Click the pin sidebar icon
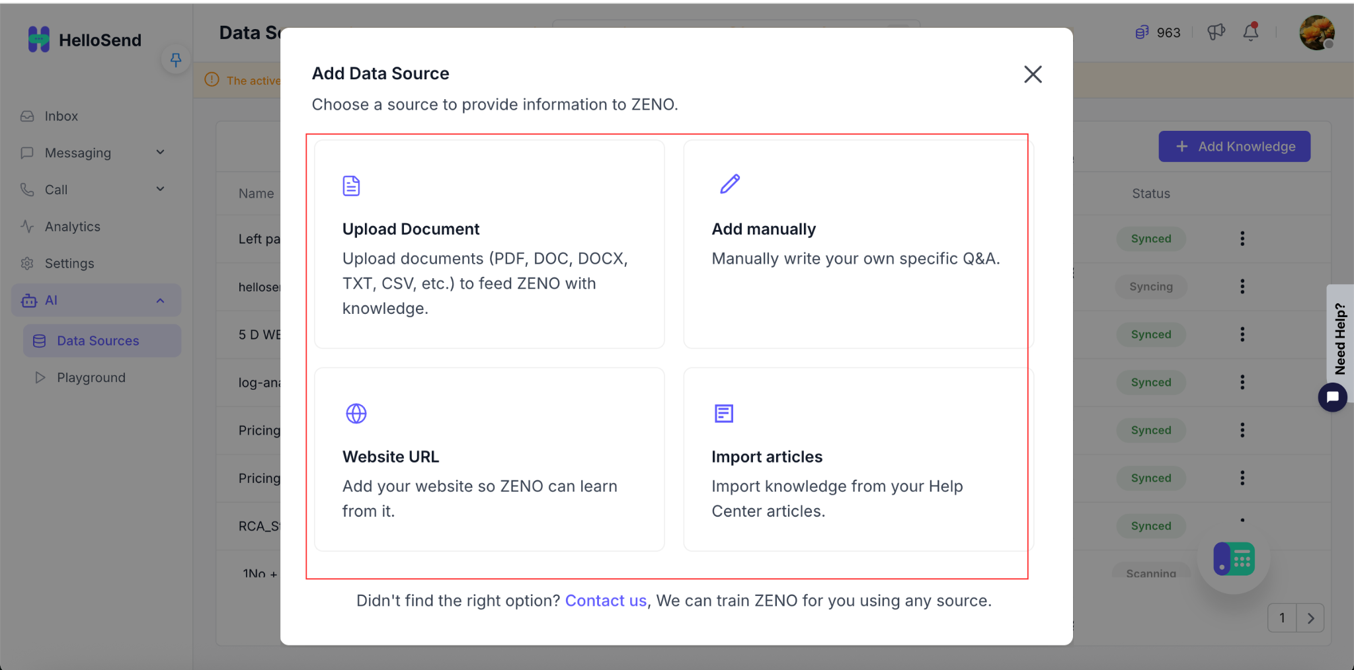Screen dimensions: 1354x670 [x=176, y=60]
